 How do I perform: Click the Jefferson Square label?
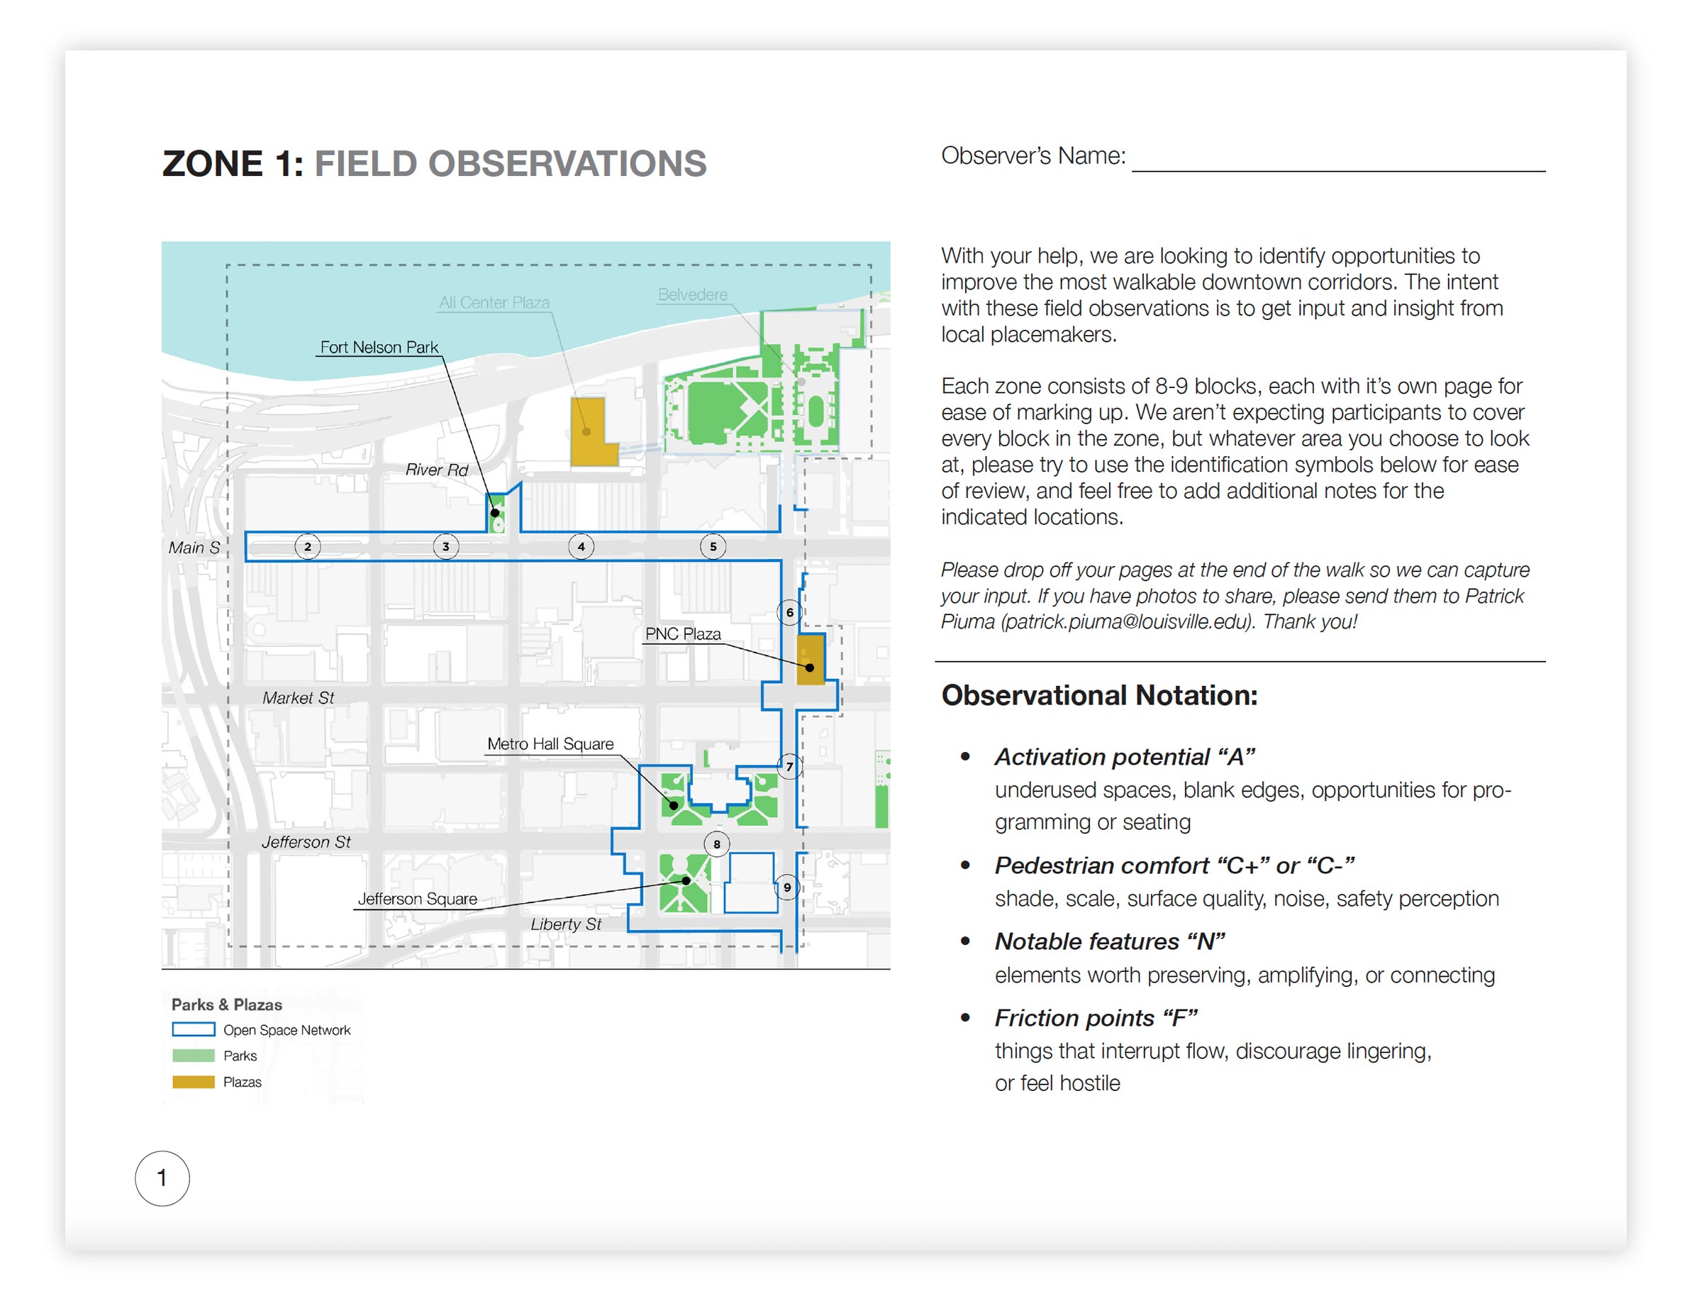(x=417, y=898)
